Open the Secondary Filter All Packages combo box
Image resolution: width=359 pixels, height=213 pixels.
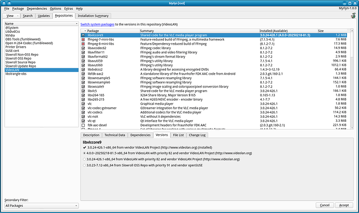(x=42, y=206)
